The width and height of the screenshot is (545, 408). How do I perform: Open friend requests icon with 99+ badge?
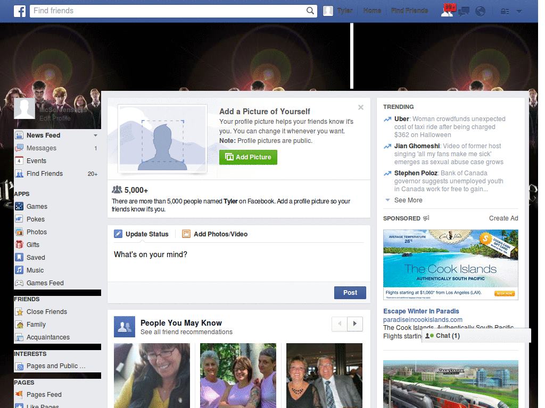(x=448, y=11)
